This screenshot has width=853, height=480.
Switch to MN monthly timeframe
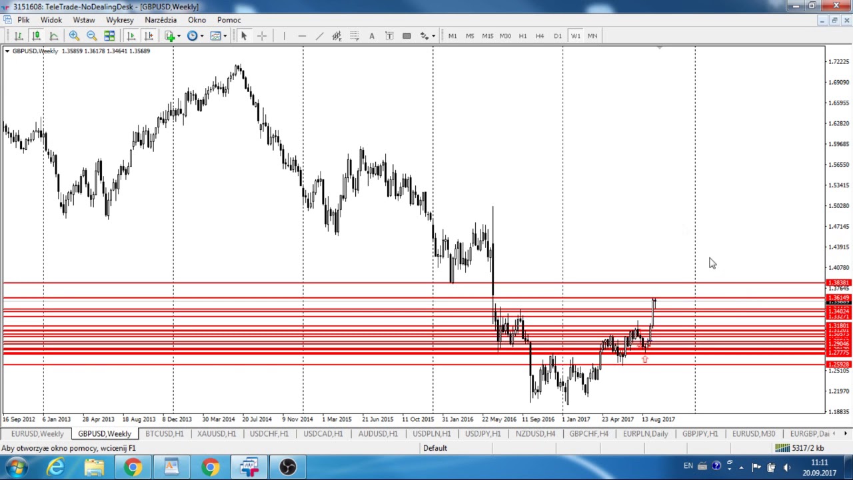(592, 36)
